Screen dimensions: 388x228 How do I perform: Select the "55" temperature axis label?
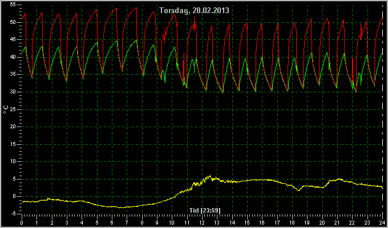tap(13, 5)
